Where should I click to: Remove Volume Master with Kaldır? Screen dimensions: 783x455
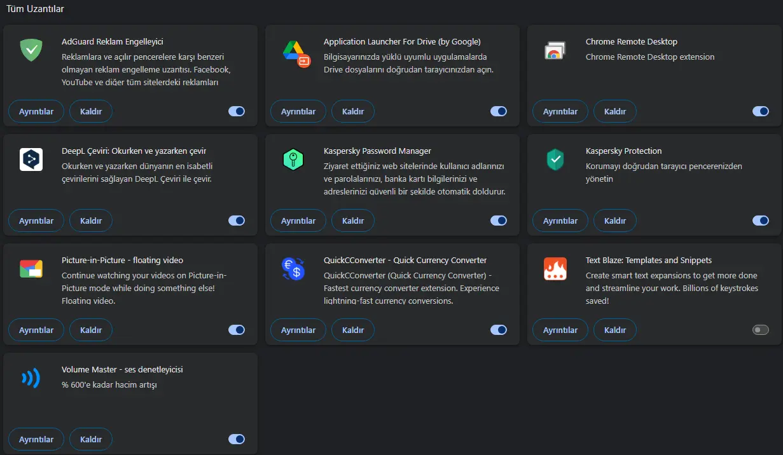click(x=91, y=439)
